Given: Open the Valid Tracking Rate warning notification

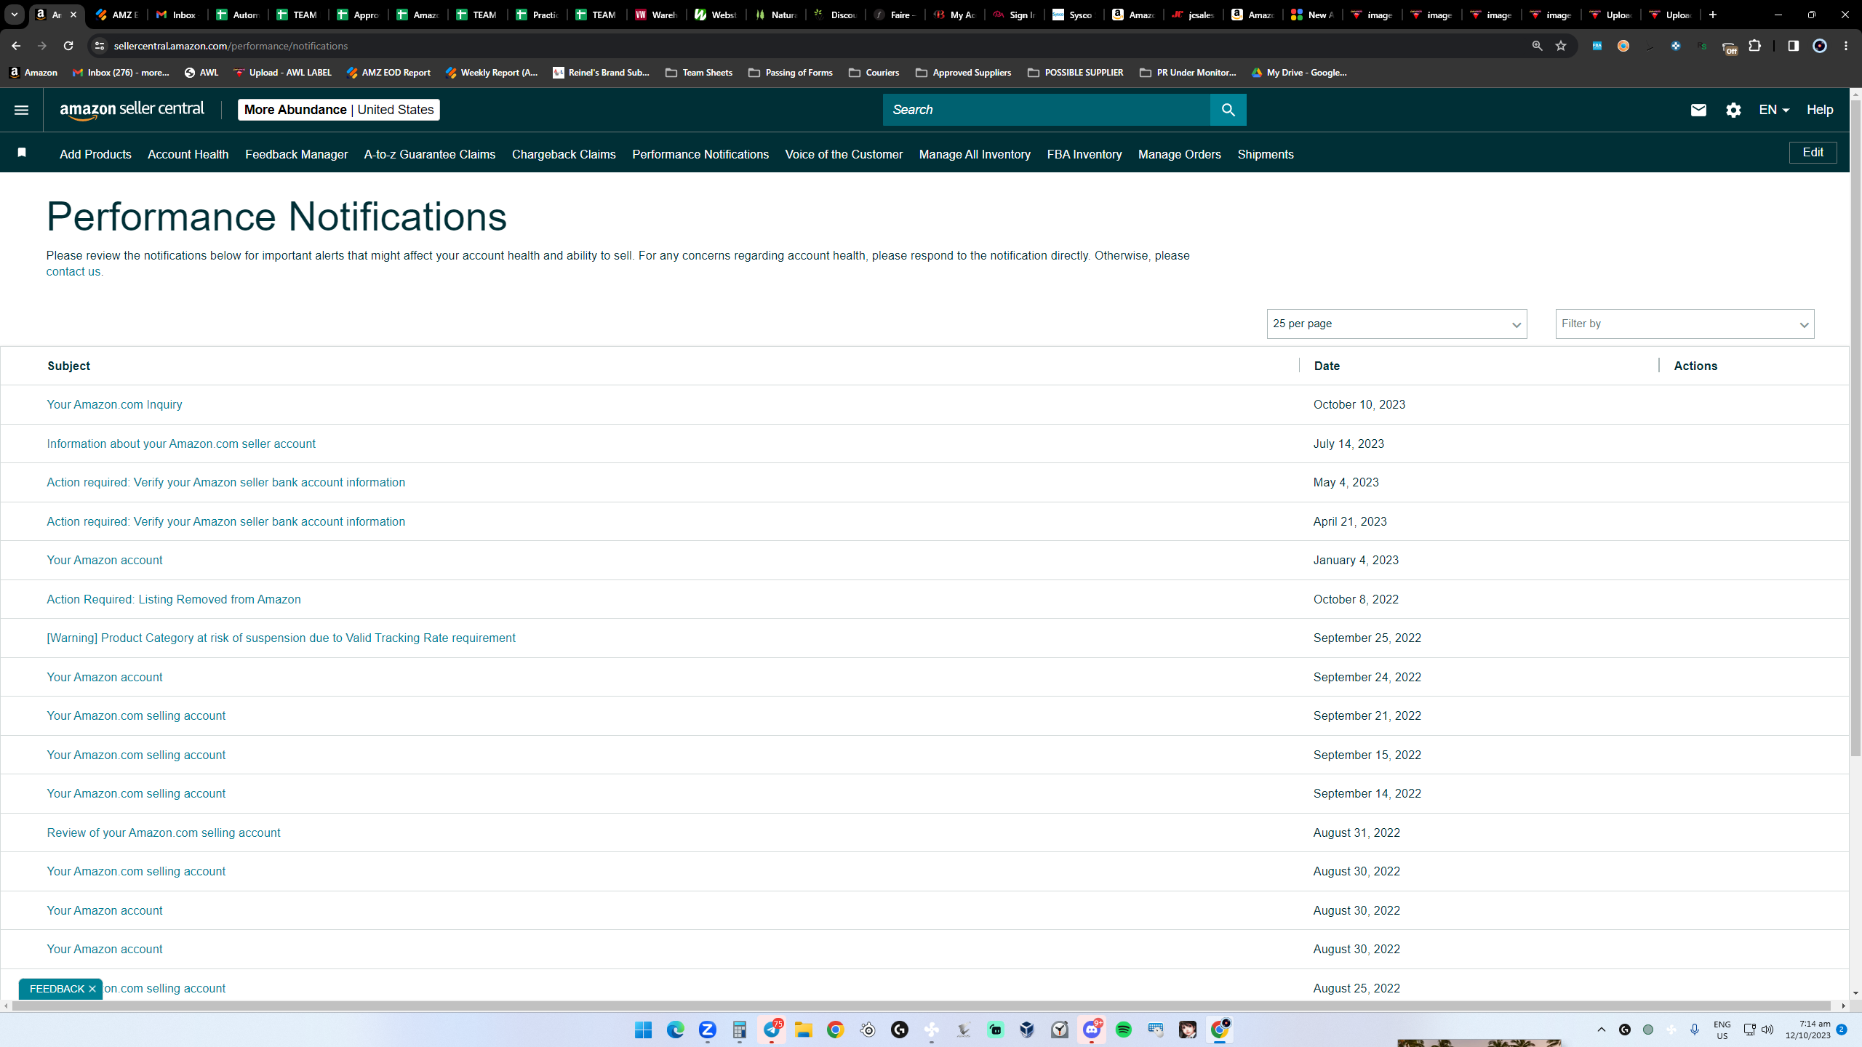Looking at the screenshot, I should [x=281, y=638].
